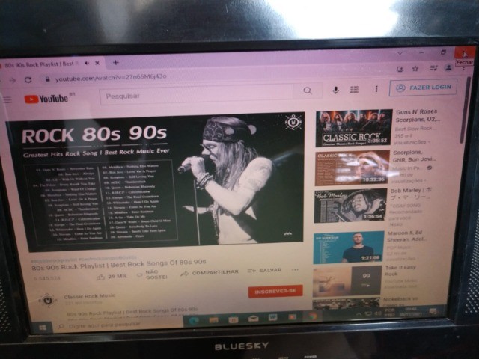Screen dimensions: 479x359
Task: Click the YouTube logo to go home
Action: pos(46,99)
